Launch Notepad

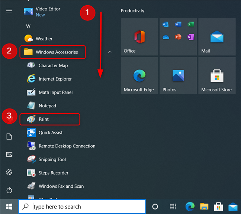point(42,106)
